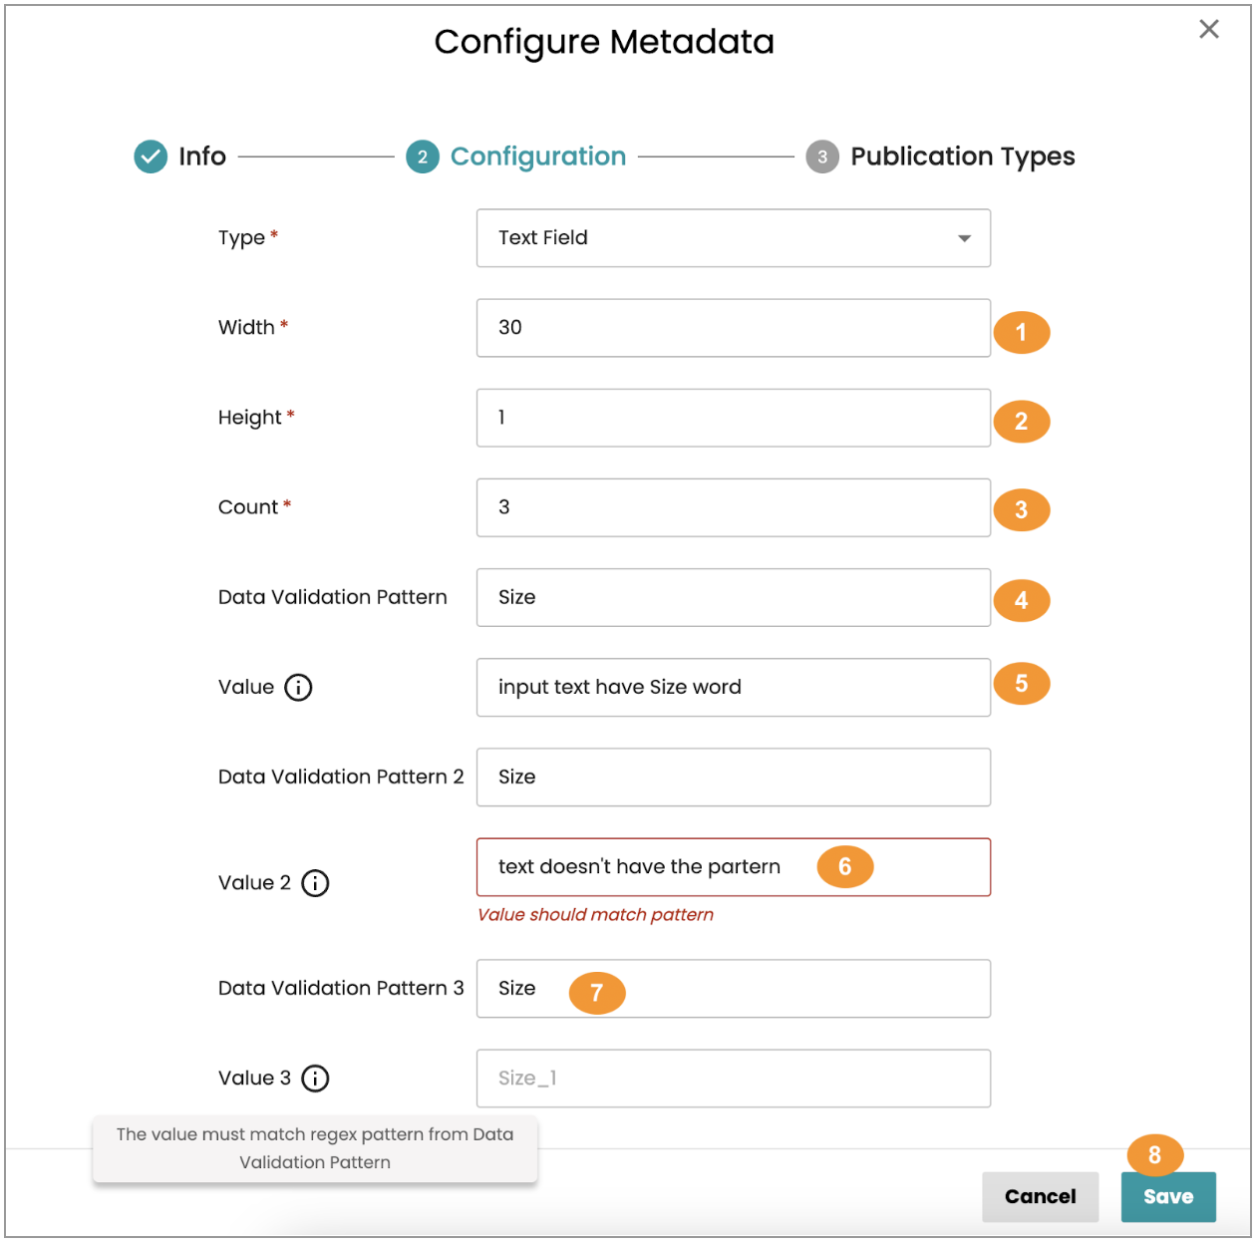1258x1246 pixels.
Task: Close the Configure Metadata dialog with X
Action: [x=1208, y=29]
